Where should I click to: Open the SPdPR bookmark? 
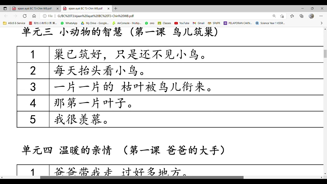pyautogui.click(x=214, y=23)
